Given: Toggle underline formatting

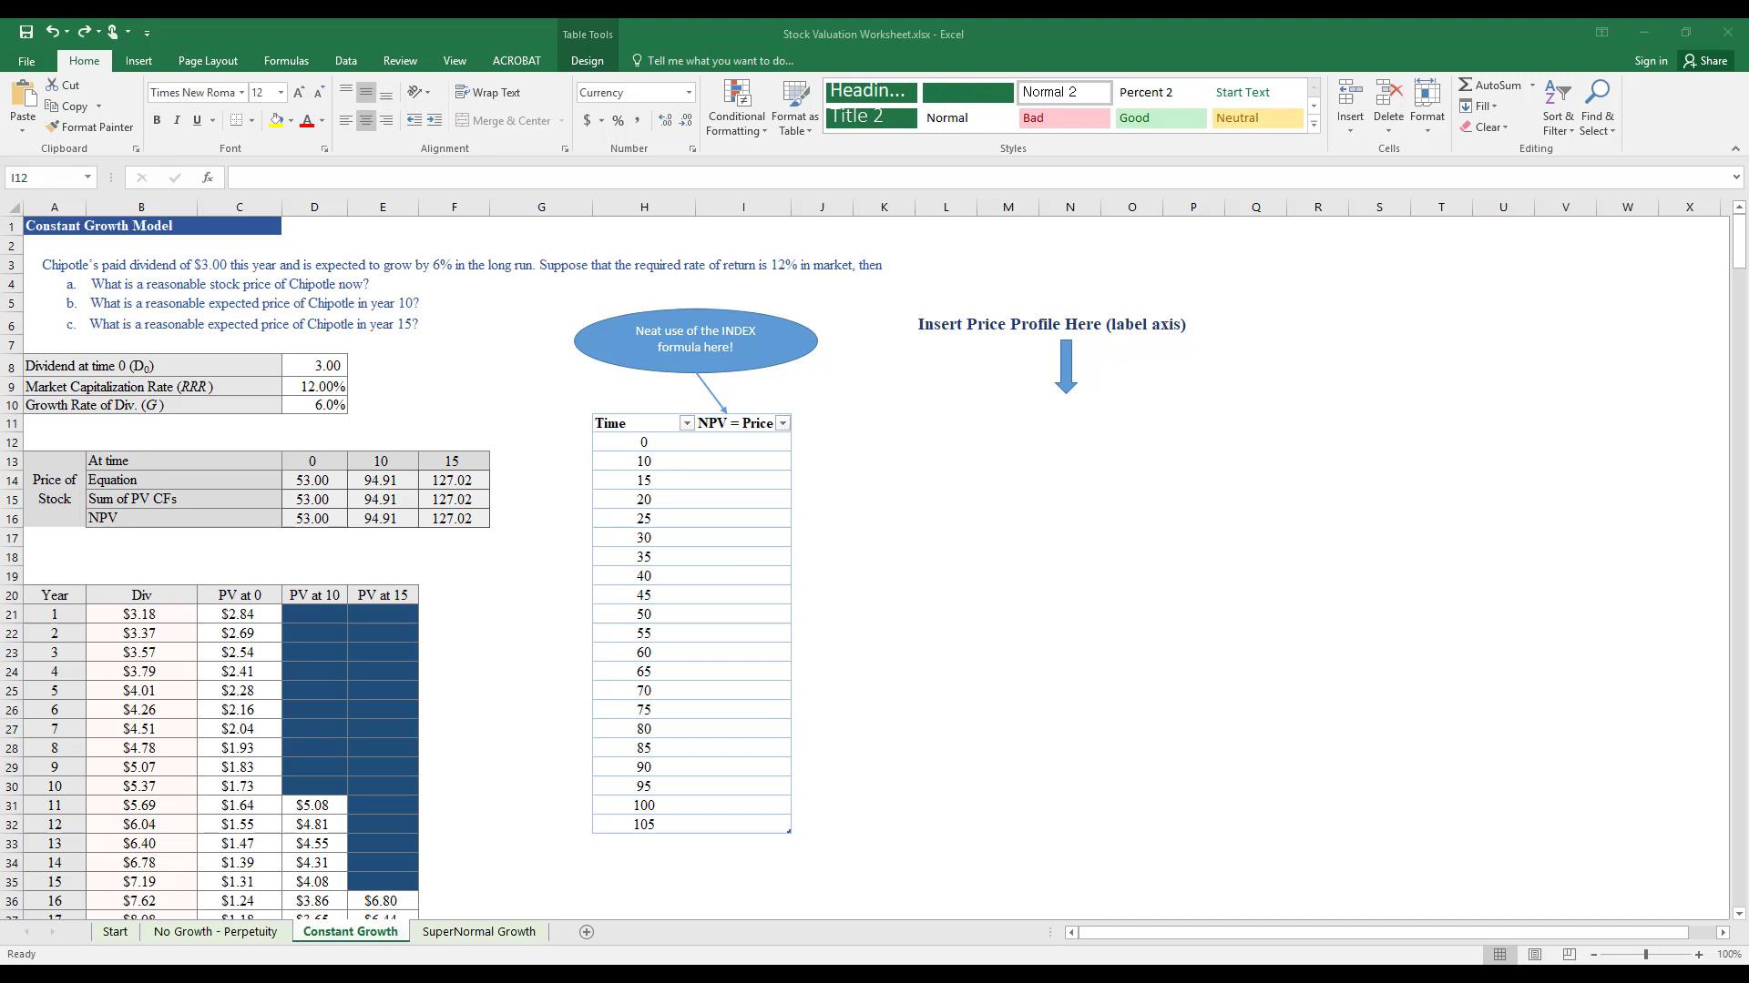Looking at the screenshot, I should (x=195, y=120).
